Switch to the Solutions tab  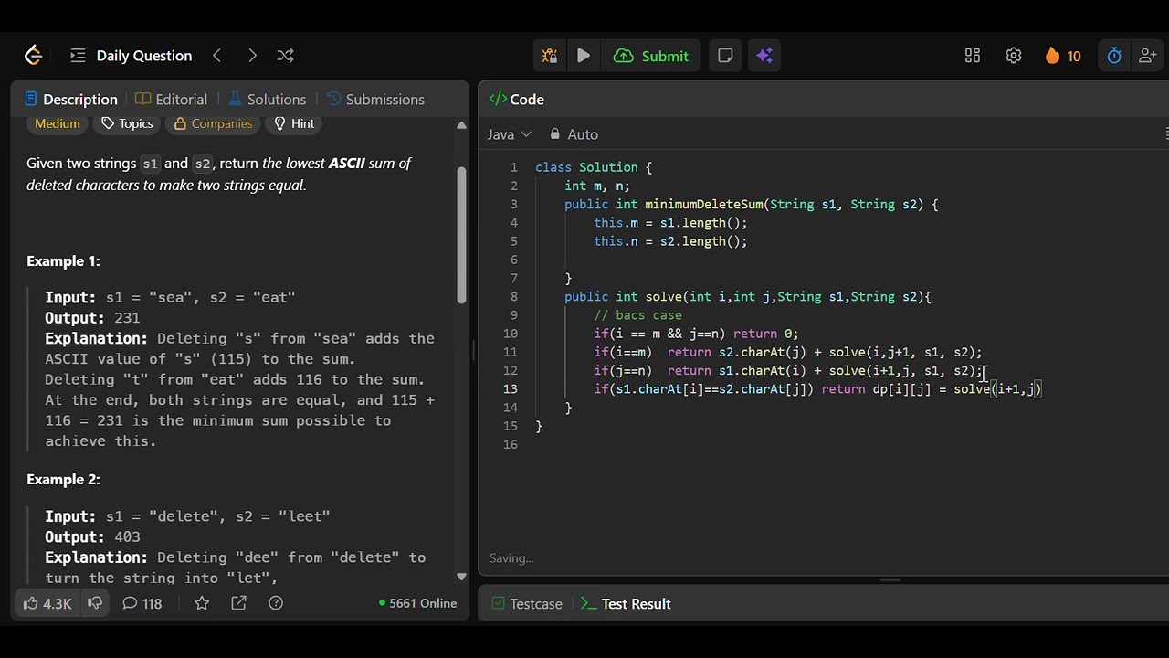point(267,99)
